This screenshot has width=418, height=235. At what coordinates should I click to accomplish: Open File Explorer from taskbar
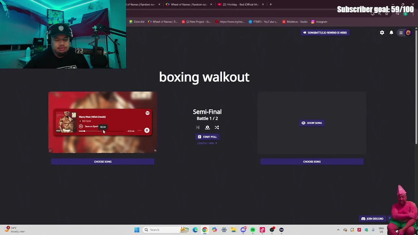coord(233,230)
